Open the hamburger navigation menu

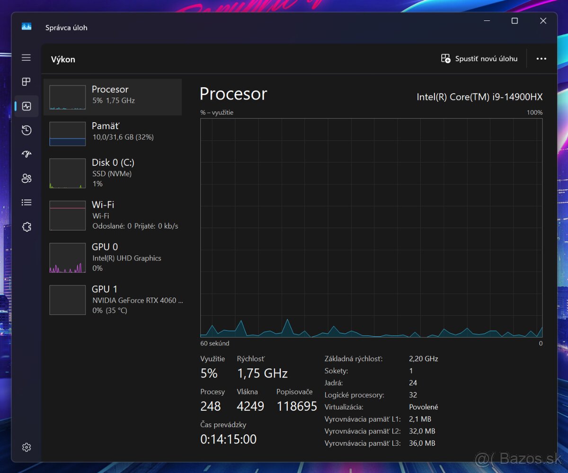pos(26,58)
